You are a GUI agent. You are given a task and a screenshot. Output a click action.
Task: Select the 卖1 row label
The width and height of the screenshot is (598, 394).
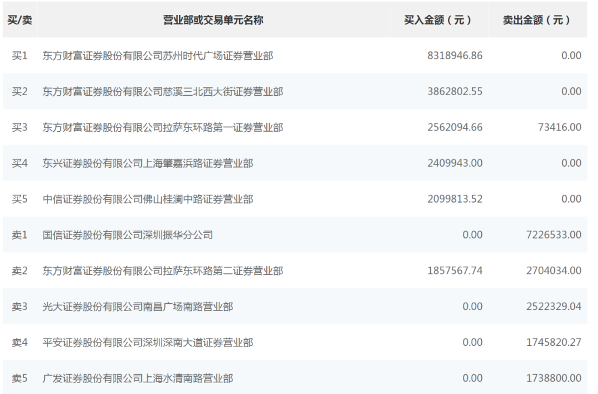pyautogui.click(x=19, y=235)
